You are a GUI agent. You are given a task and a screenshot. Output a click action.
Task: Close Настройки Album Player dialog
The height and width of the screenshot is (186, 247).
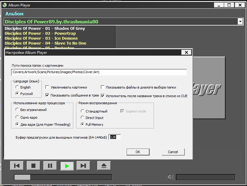(186, 52)
